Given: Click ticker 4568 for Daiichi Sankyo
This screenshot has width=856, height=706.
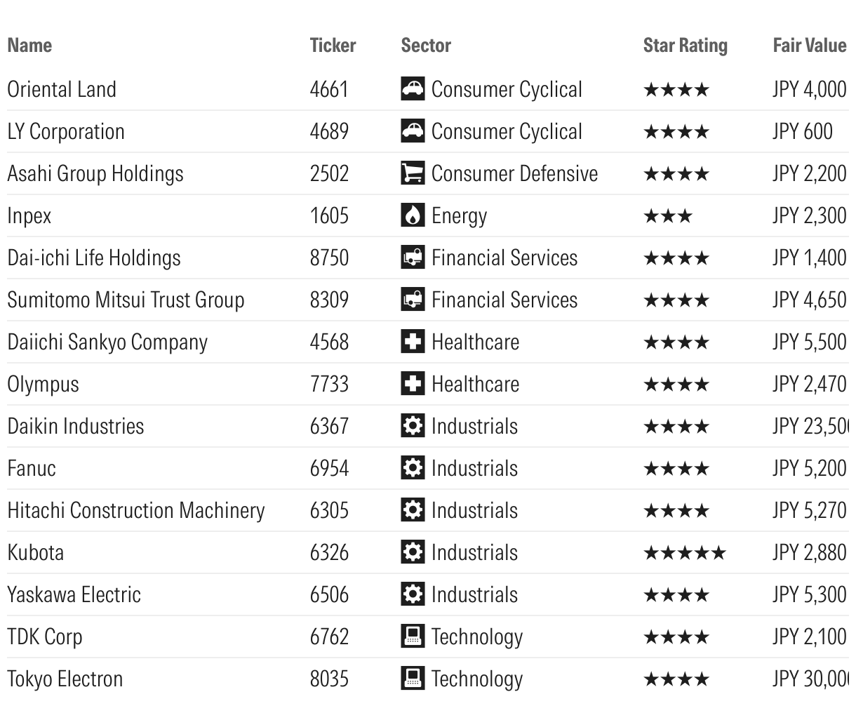Looking at the screenshot, I should [329, 342].
